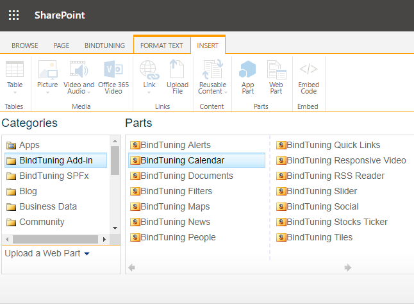Click the Picture insert icon
414x307 pixels.
point(47,69)
